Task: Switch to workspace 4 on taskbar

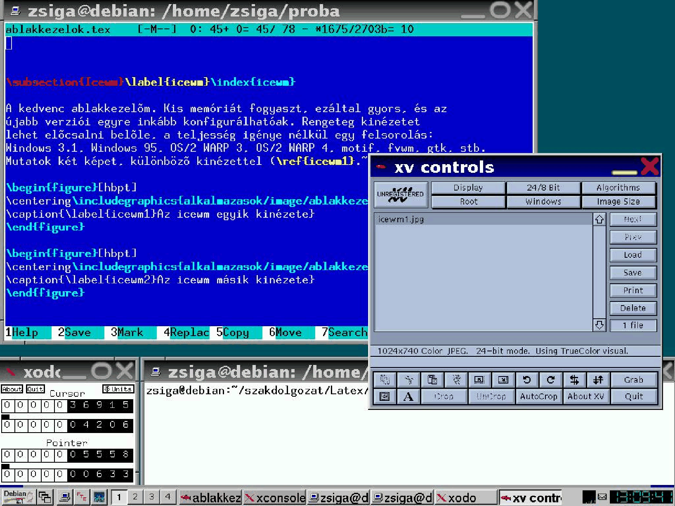Action: tap(168, 497)
